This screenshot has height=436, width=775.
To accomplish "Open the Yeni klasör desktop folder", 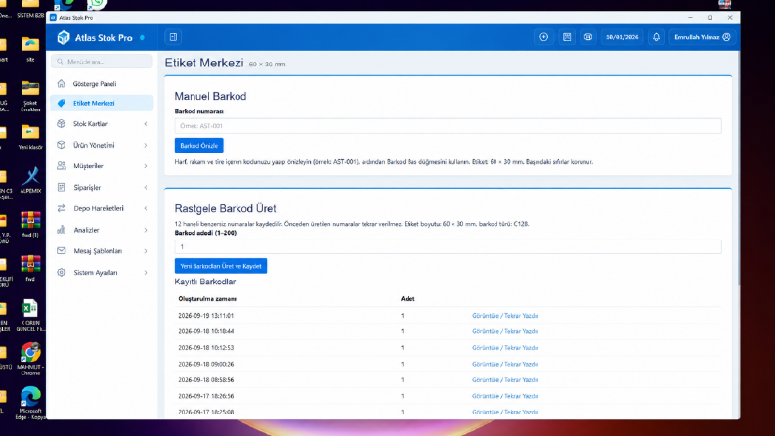I will pos(30,136).
